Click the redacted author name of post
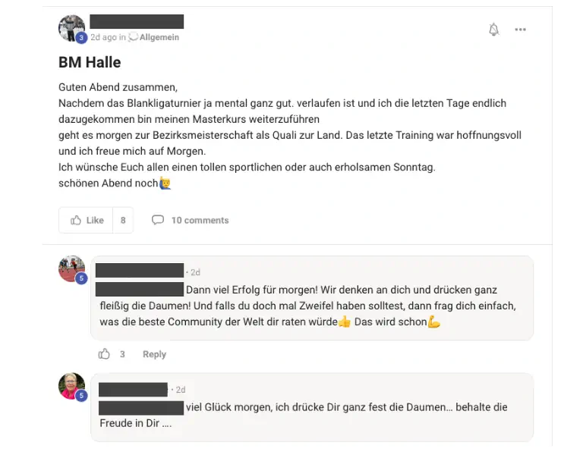 pos(137,21)
